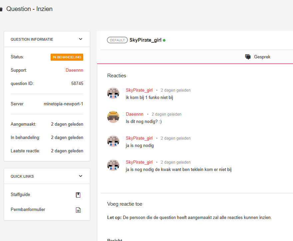The width and height of the screenshot is (293, 241).
Task: Open Daeennn's name in the reactions list
Action: point(135,114)
